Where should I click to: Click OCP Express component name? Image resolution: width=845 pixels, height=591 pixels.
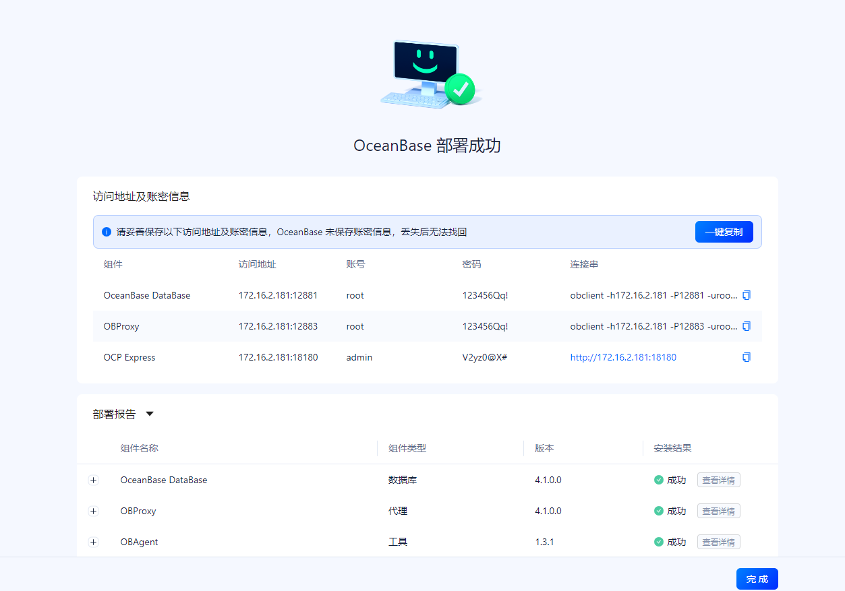click(129, 357)
